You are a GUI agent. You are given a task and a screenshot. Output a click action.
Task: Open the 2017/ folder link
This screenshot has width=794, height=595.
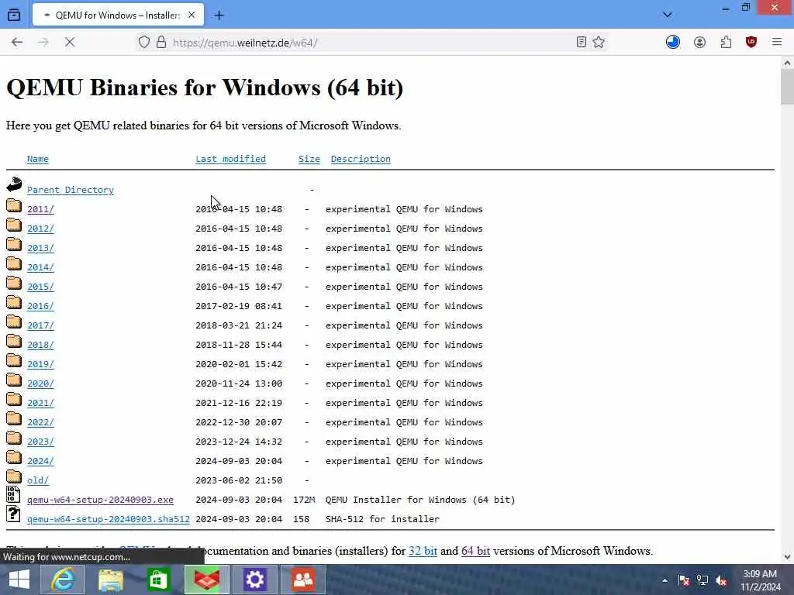click(40, 325)
